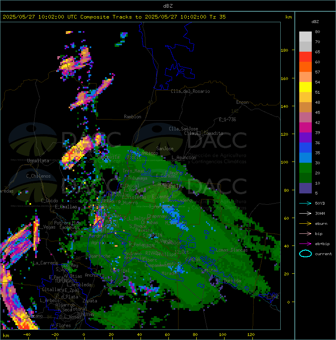Screen dimensions: 336x340
Task: Click the white 30HM arrow legend icon
Action: (305, 214)
